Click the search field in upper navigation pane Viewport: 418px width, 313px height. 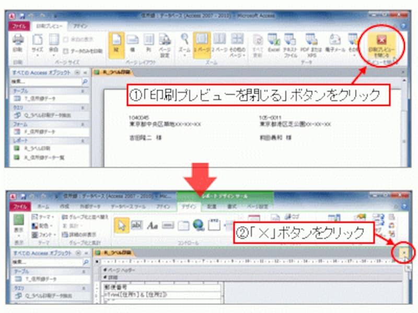point(46,82)
